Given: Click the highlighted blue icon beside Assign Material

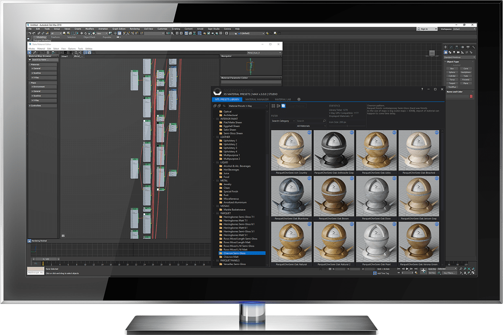Looking at the screenshot, I should [x=283, y=106].
